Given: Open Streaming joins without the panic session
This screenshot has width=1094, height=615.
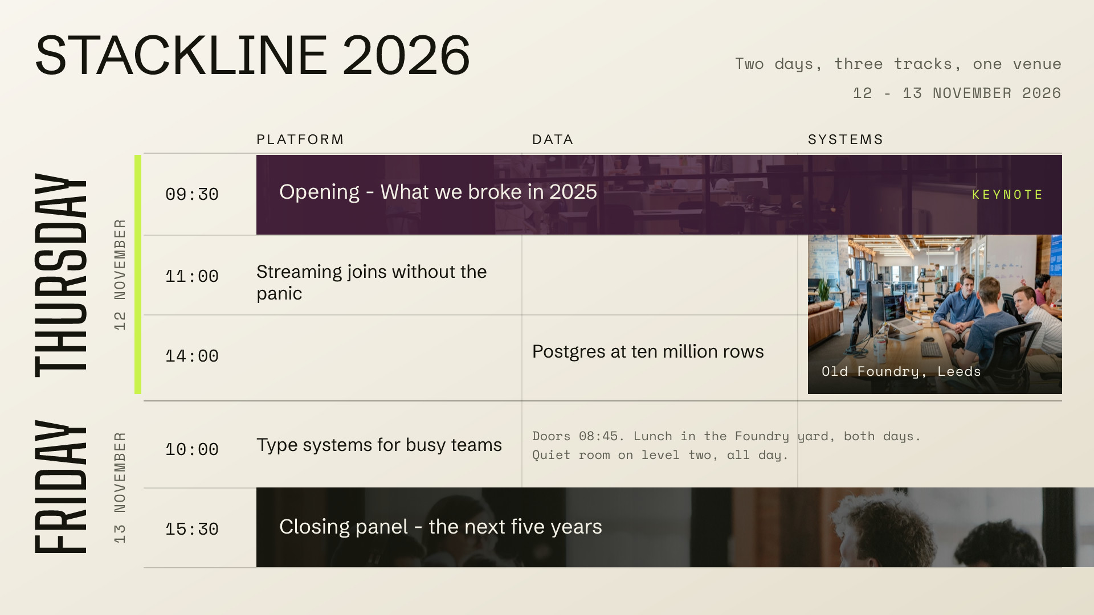Looking at the screenshot, I should [372, 282].
